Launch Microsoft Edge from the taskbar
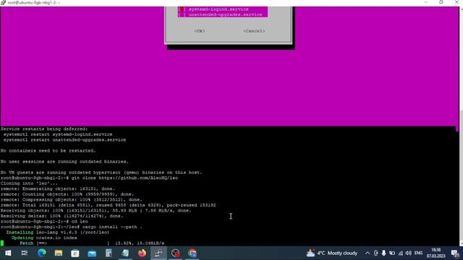The height and width of the screenshot is (260, 463). click(x=42, y=253)
